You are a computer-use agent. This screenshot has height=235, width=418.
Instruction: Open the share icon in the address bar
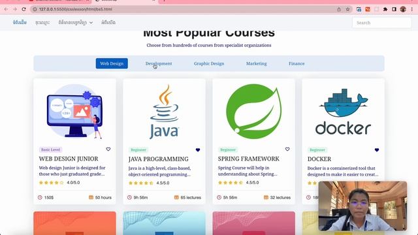coord(339,9)
